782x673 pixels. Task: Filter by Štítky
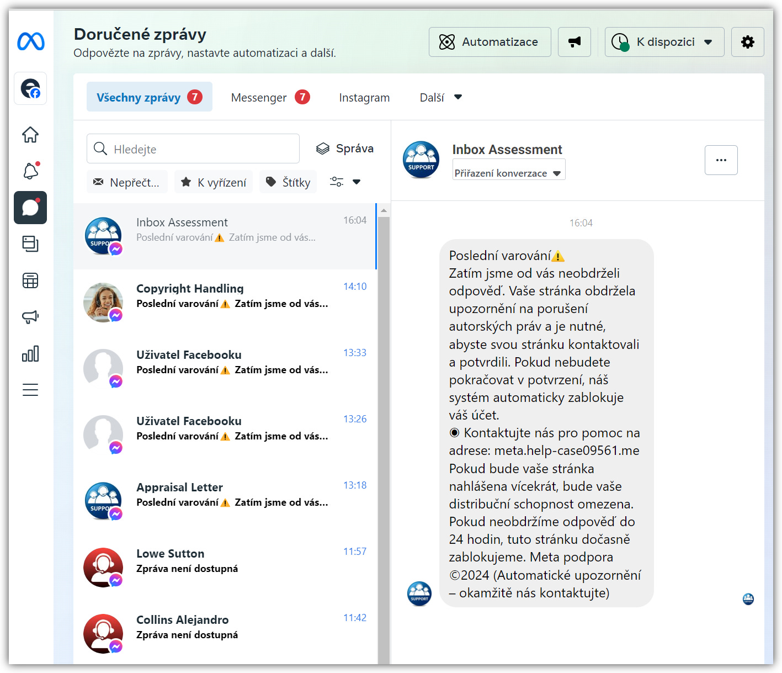tap(288, 182)
